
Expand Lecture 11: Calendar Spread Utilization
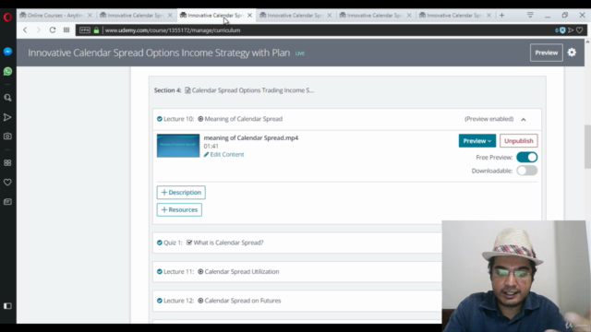(297, 271)
